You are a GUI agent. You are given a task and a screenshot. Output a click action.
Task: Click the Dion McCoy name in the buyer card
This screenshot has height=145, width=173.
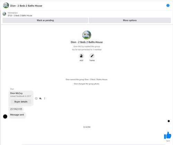click(16, 93)
